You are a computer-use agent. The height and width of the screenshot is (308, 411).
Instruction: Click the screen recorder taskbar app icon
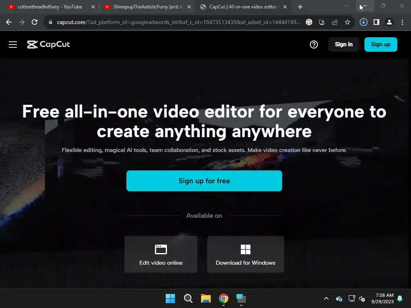tap(241, 298)
